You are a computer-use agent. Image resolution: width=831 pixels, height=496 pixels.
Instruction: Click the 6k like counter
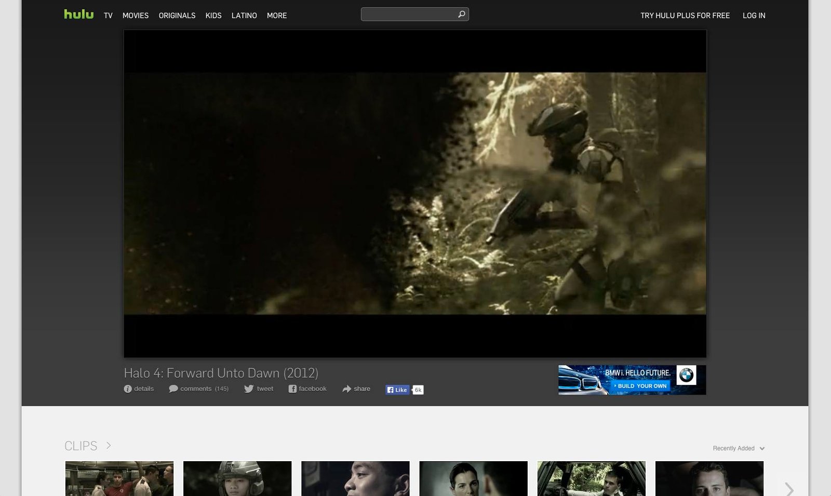tap(418, 390)
